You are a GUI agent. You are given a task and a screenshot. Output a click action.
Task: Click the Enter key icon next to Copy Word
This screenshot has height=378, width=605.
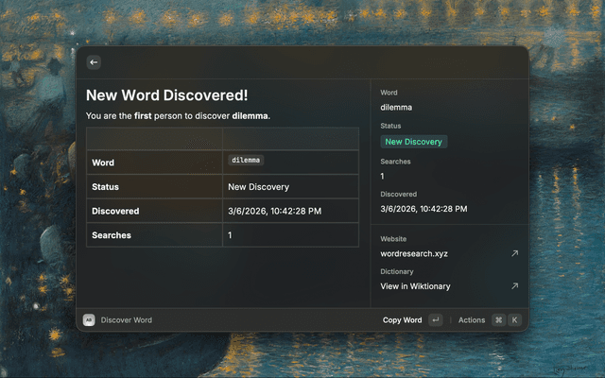click(x=435, y=320)
